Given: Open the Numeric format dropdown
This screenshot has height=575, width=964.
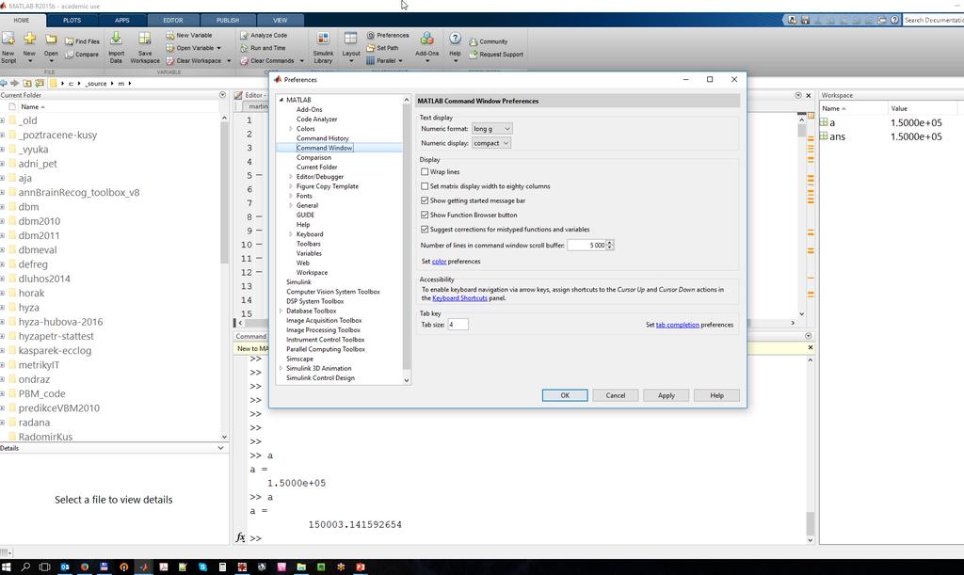Looking at the screenshot, I should click(x=491, y=128).
